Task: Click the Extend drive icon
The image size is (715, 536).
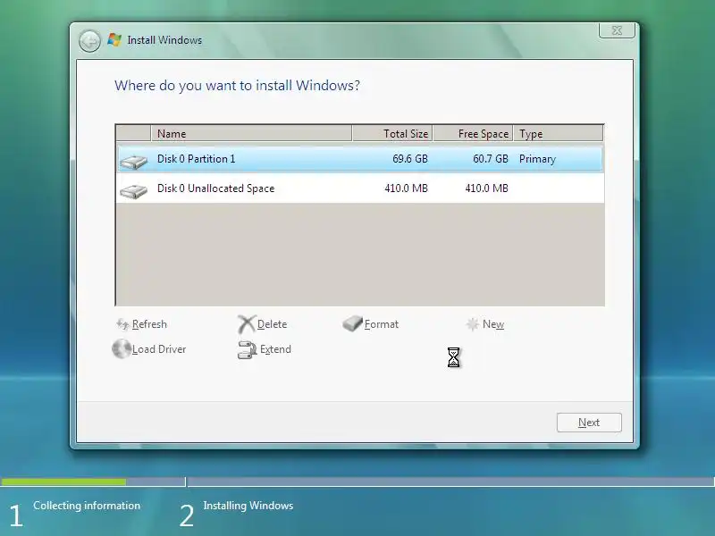Action: pyautogui.click(x=248, y=350)
